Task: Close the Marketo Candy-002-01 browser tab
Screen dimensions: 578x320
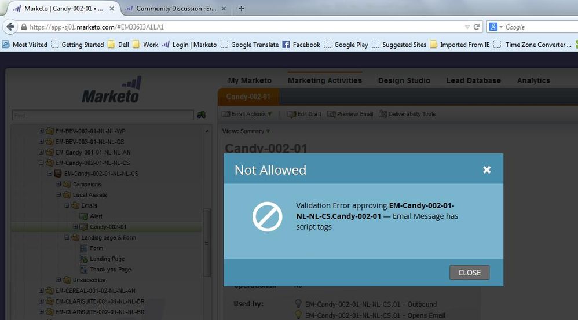Action: point(112,9)
